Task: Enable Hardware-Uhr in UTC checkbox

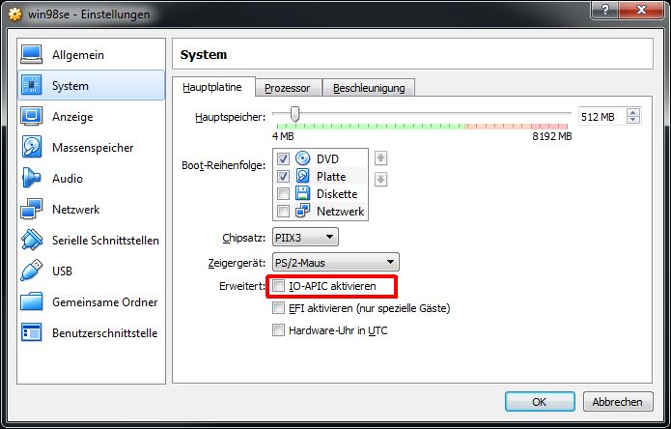Action: coord(279,330)
